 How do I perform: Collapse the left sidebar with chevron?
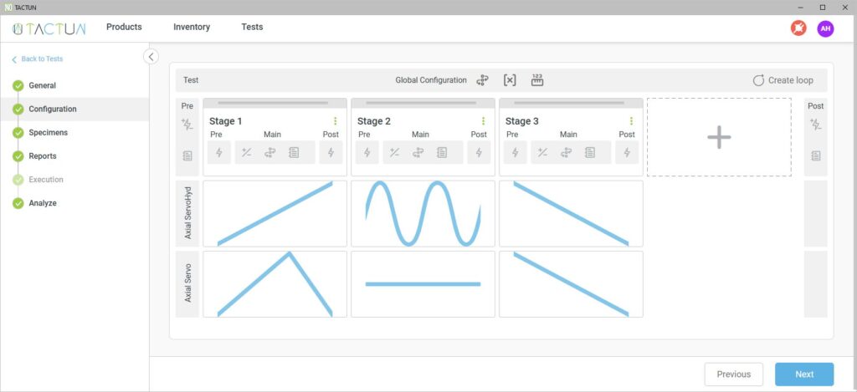pyautogui.click(x=151, y=57)
